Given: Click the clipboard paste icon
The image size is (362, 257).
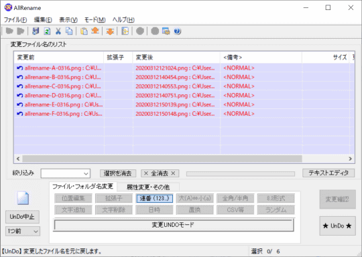Looking at the screenshot, I should [x=84, y=31].
